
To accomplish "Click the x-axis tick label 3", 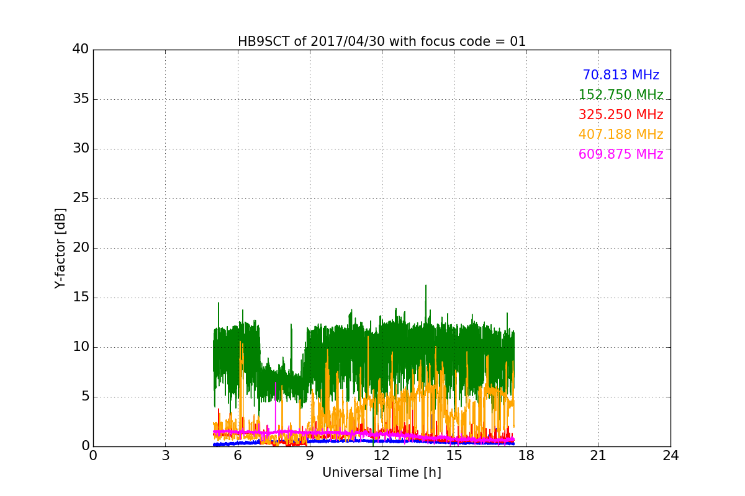I will coord(165,456).
